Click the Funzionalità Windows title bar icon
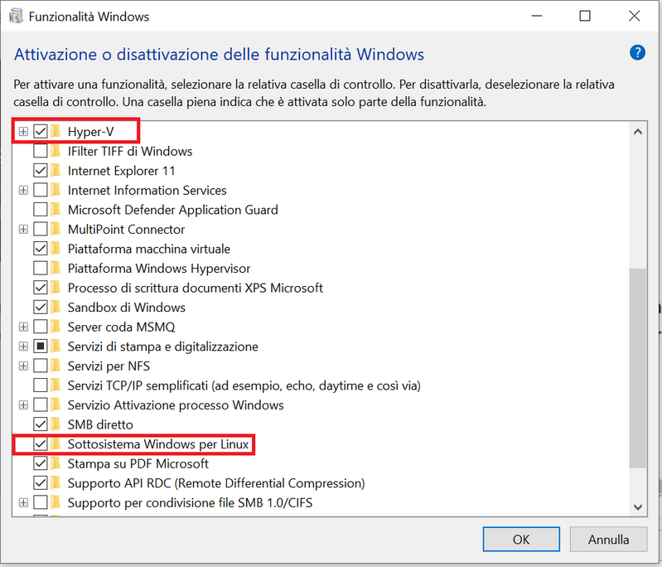The image size is (662, 567). click(16, 17)
